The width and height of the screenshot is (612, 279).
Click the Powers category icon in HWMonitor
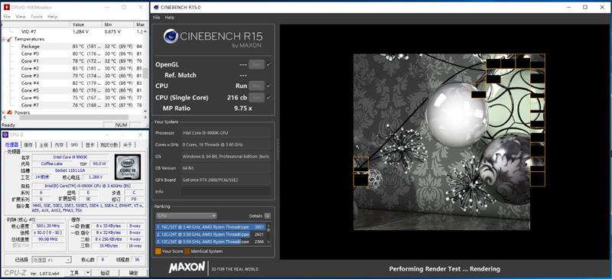pos(9,112)
